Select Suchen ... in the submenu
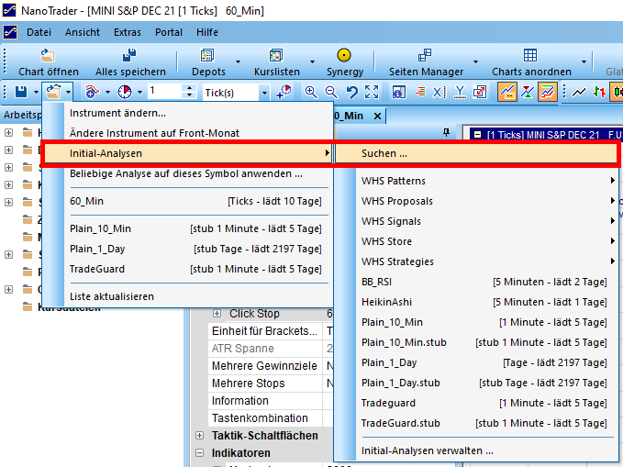The width and height of the screenshot is (623, 467). click(x=384, y=153)
